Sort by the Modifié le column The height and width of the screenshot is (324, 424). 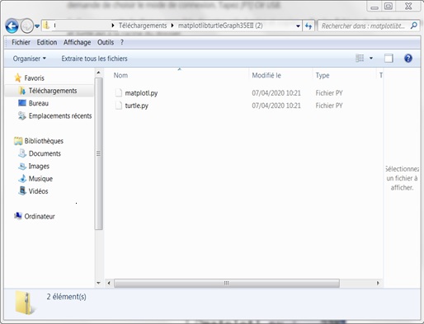point(266,75)
